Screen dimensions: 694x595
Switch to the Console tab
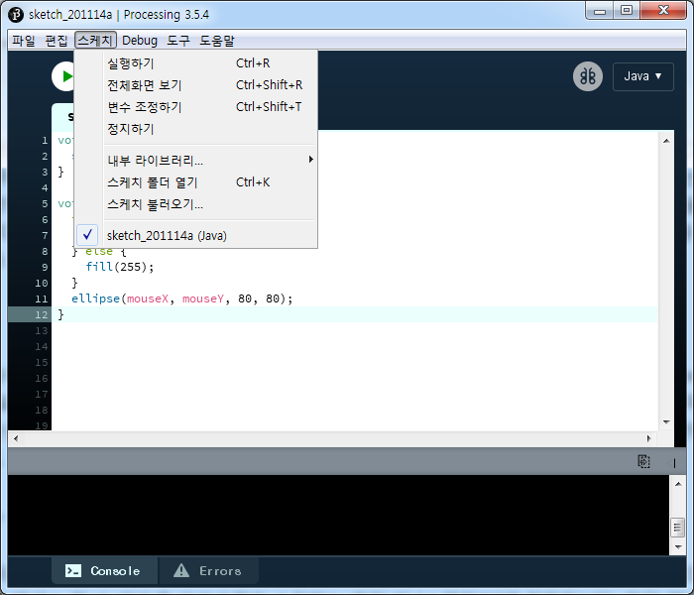[x=104, y=570]
